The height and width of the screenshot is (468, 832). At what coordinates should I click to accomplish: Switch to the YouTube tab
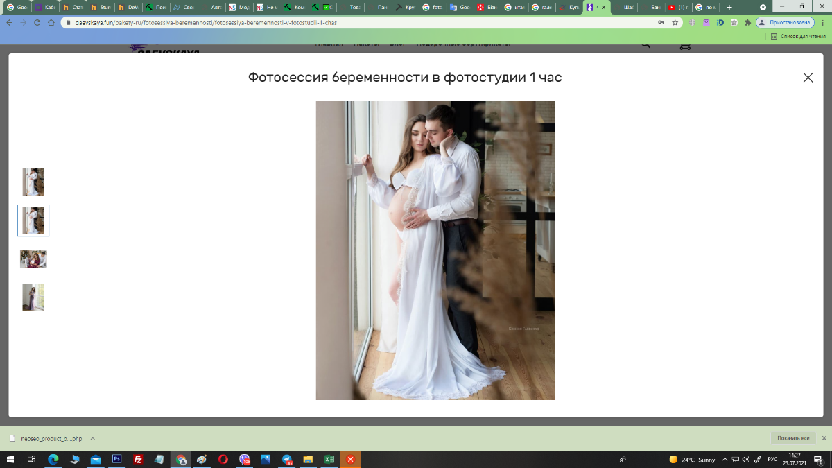[x=677, y=7]
